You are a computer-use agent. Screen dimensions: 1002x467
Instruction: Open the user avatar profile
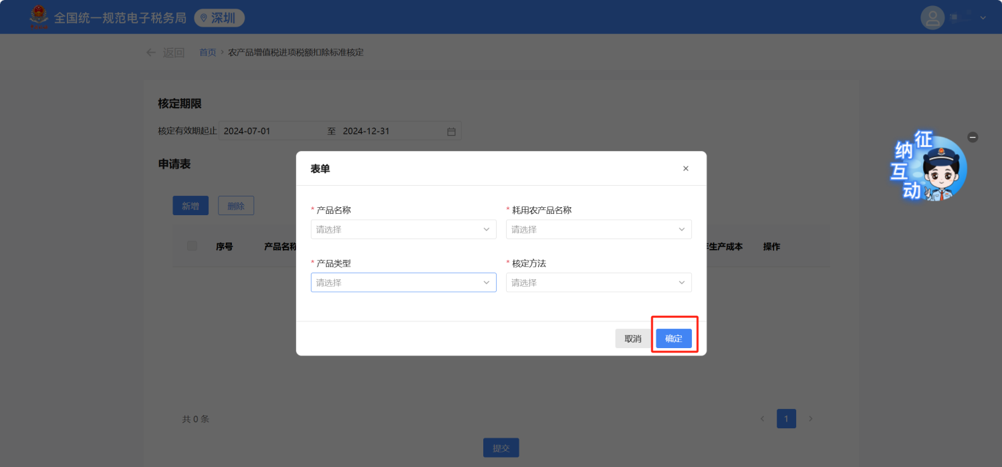(932, 17)
